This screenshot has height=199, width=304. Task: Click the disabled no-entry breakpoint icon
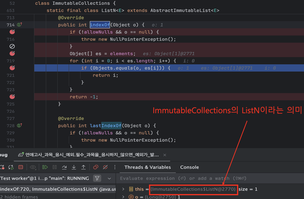(12, 46)
